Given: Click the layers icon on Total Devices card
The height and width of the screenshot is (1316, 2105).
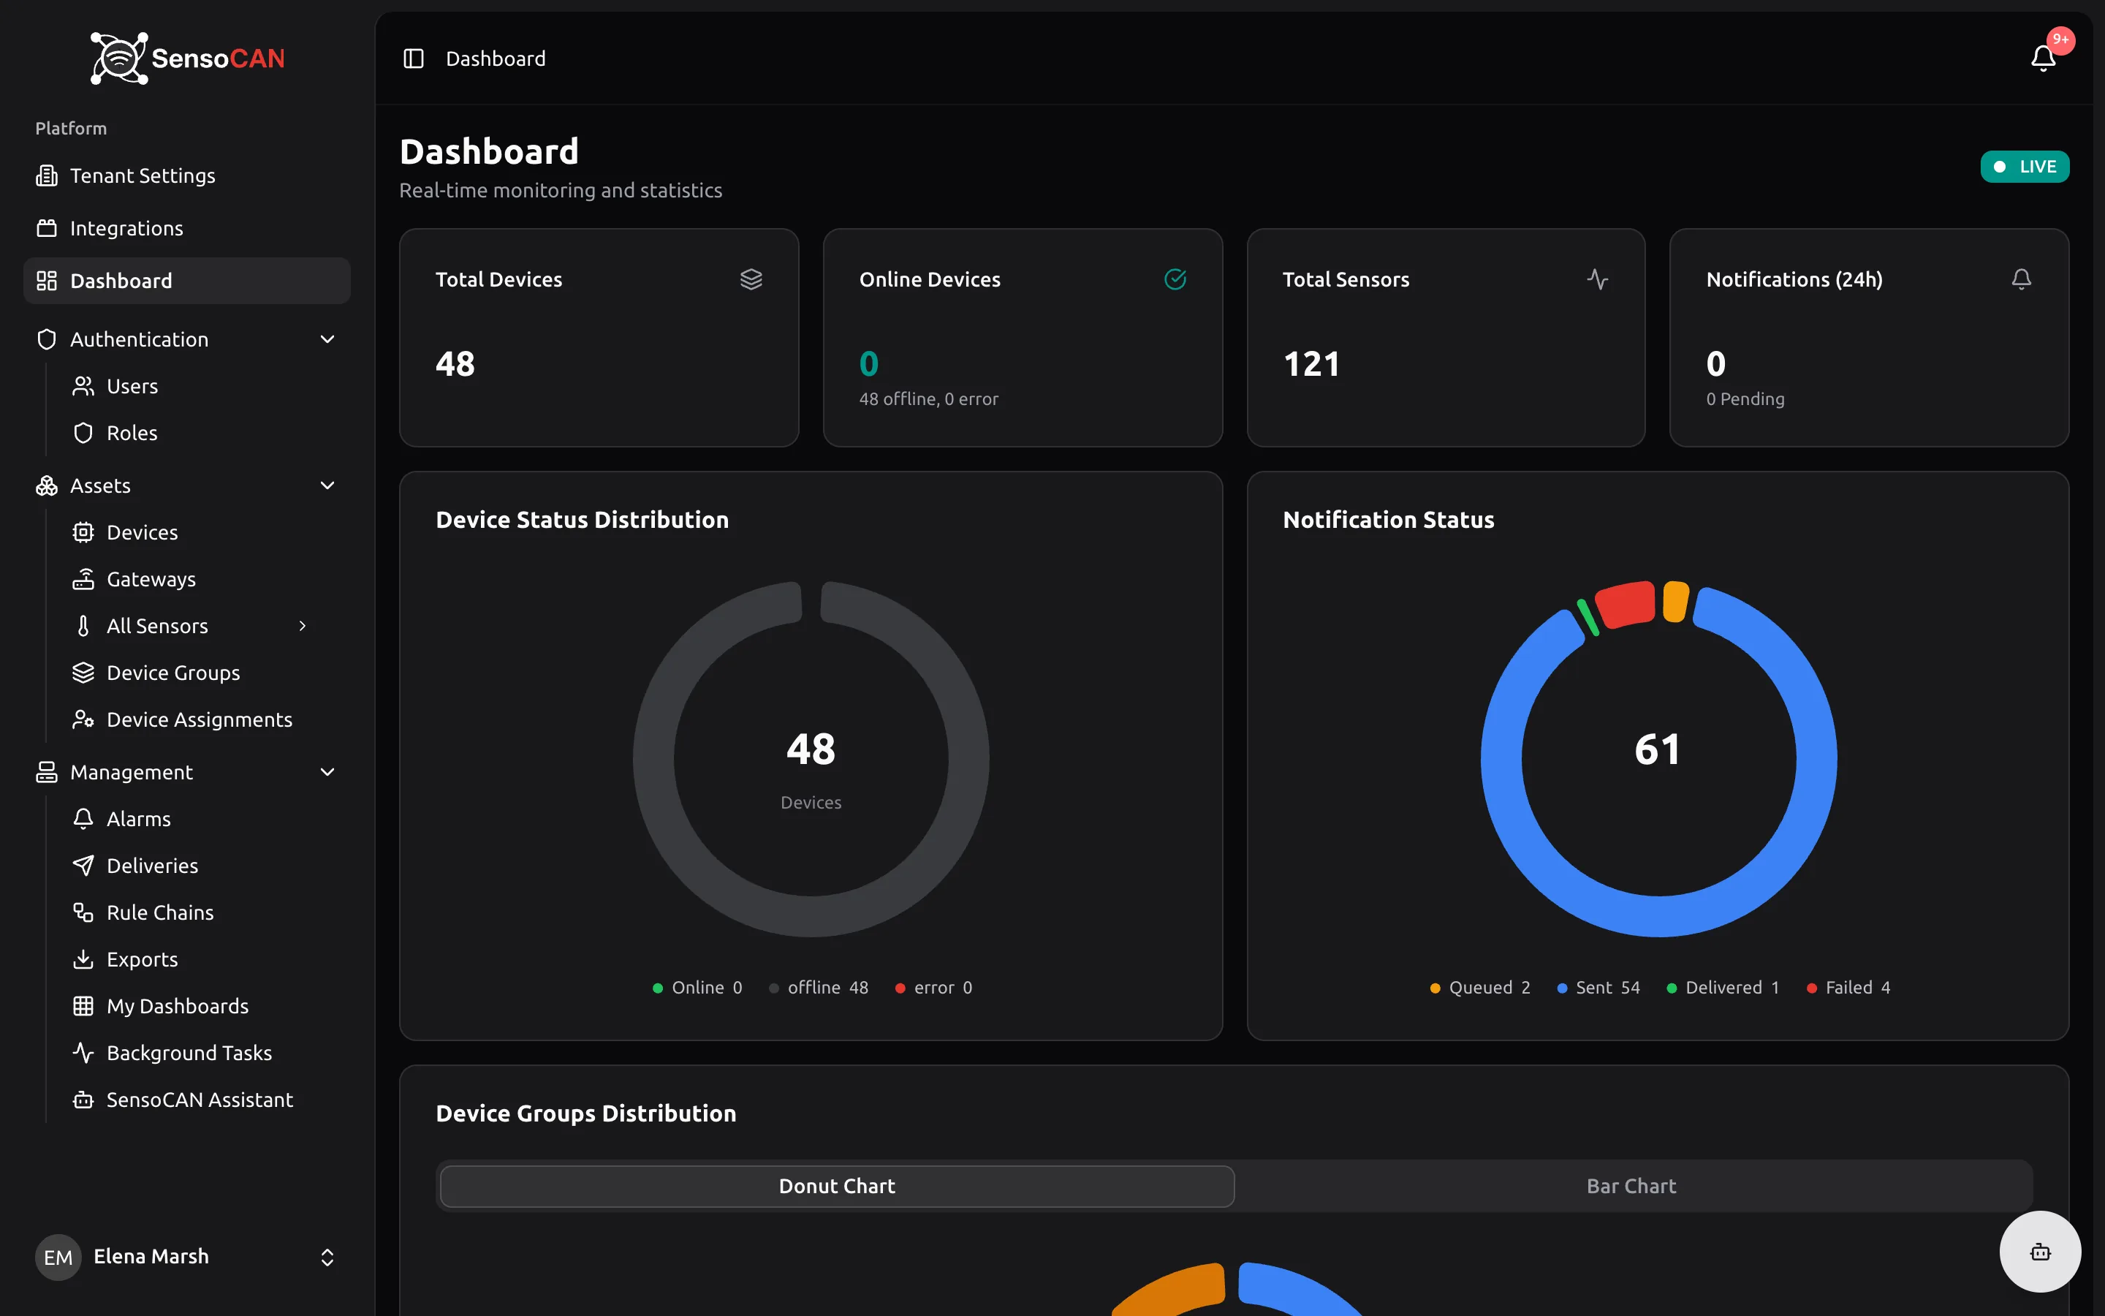Looking at the screenshot, I should pyautogui.click(x=751, y=279).
